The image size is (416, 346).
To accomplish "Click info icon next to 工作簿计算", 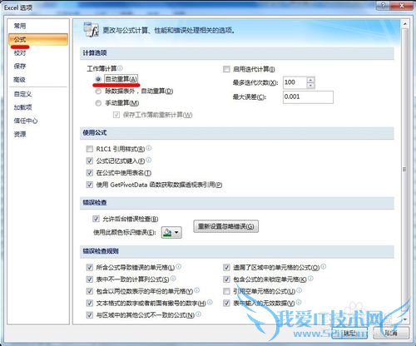I will coord(120,68).
